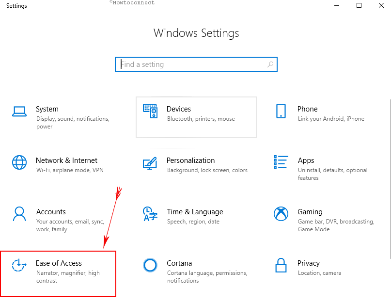Open the Ease of Access heading

tap(59, 263)
